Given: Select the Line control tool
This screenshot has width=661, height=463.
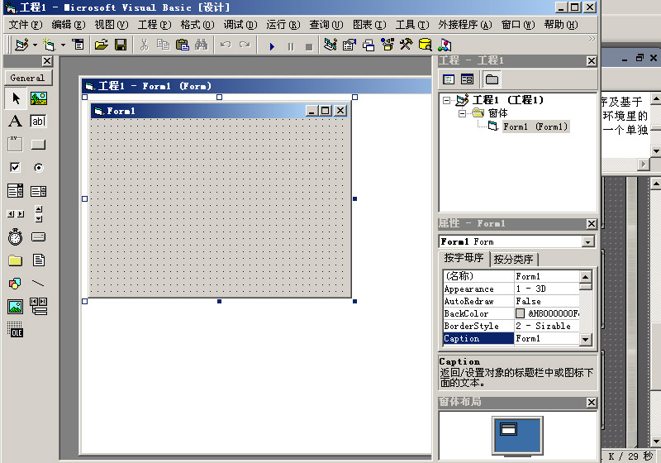Looking at the screenshot, I should [38, 284].
